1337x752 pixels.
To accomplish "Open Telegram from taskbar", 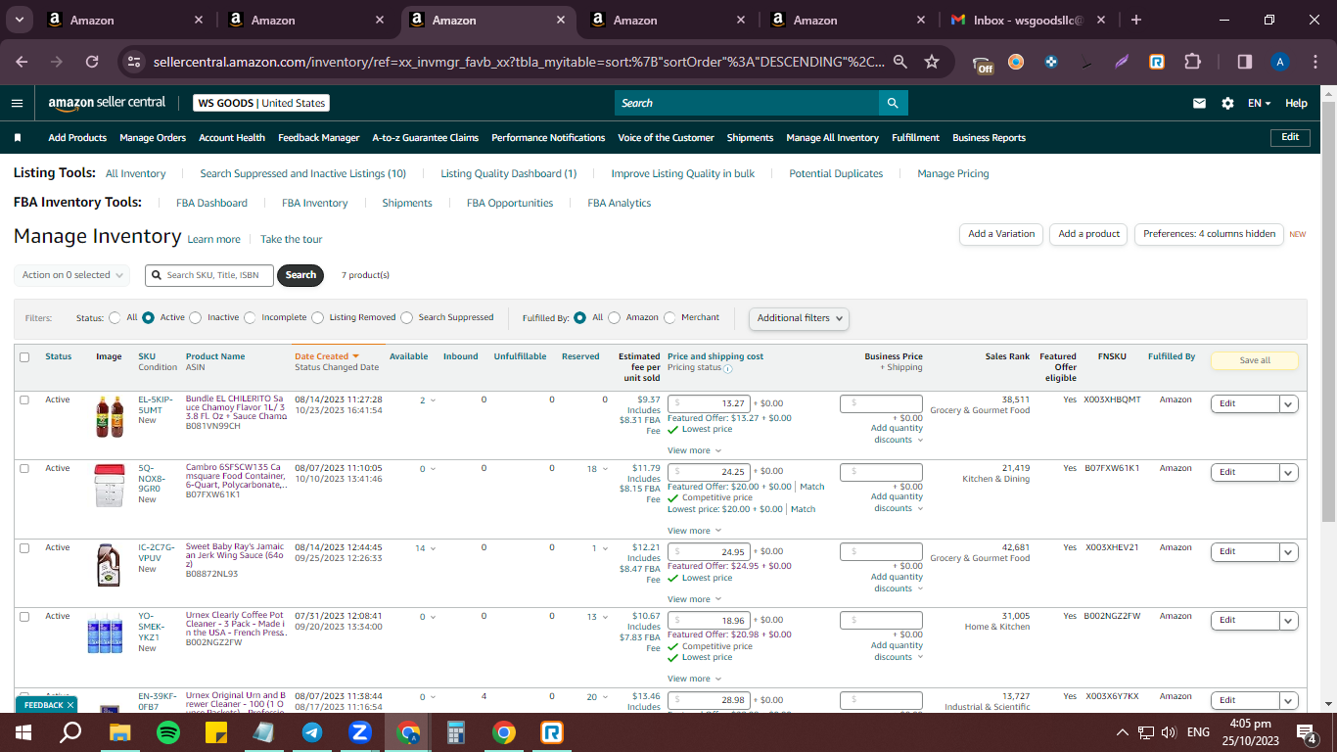I will click(x=312, y=732).
